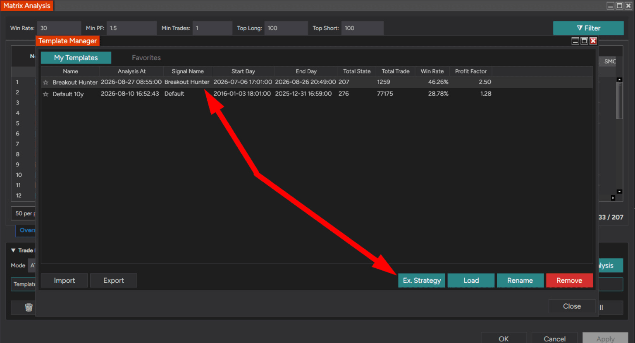Open the 50 per page dropdown
Viewport: 635px width, 343px height.
click(23, 213)
